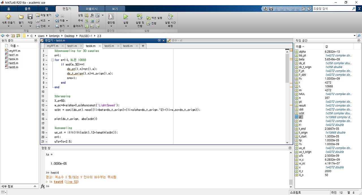Go back with the blue left arrow in 탐색
This screenshot has width=362, height=195.
pos(57,15)
